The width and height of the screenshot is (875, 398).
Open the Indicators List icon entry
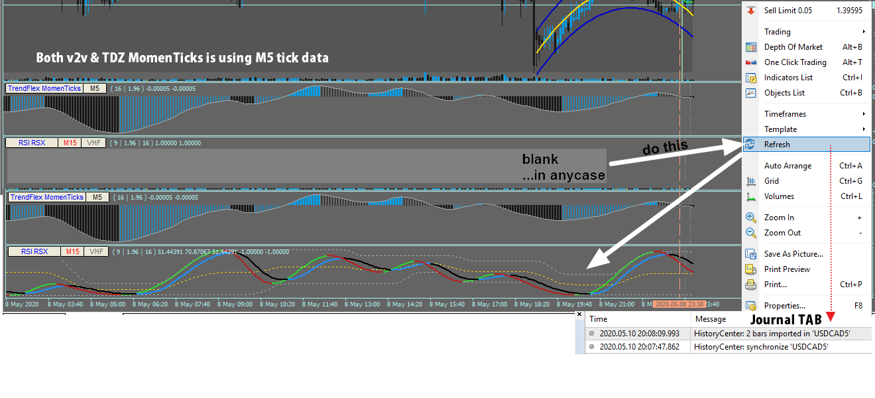coord(751,78)
